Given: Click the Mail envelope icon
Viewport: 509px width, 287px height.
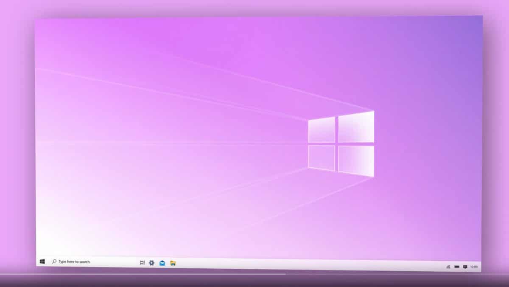Looking at the screenshot, I should click(162, 262).
